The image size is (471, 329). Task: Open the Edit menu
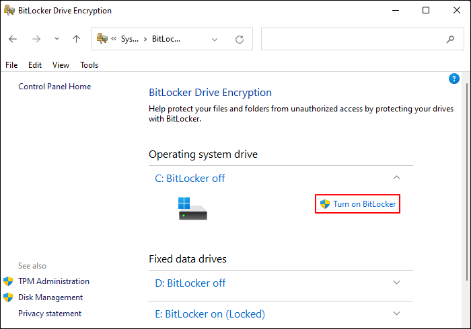(x=35, y=65)
